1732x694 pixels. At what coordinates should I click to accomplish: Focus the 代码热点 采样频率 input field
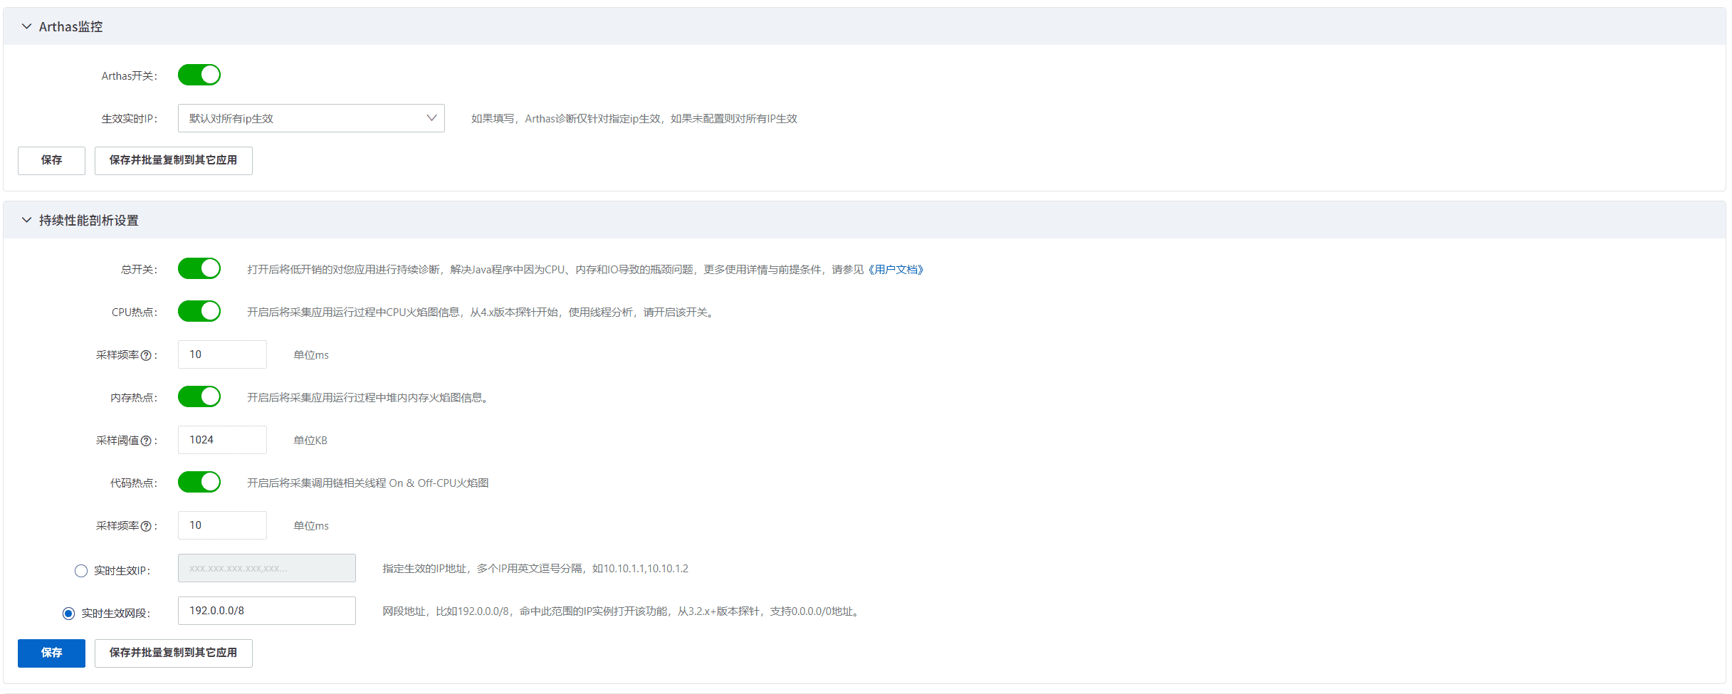click(222, 525)
